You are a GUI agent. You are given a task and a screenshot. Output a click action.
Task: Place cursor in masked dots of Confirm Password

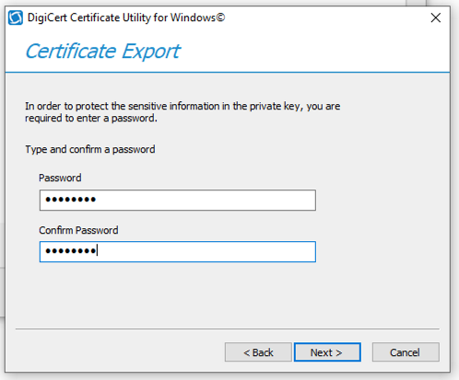[71, 251]
